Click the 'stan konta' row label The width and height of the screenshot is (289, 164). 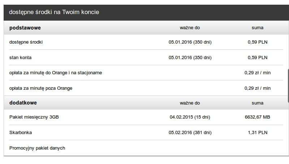[x=21, y=58]
